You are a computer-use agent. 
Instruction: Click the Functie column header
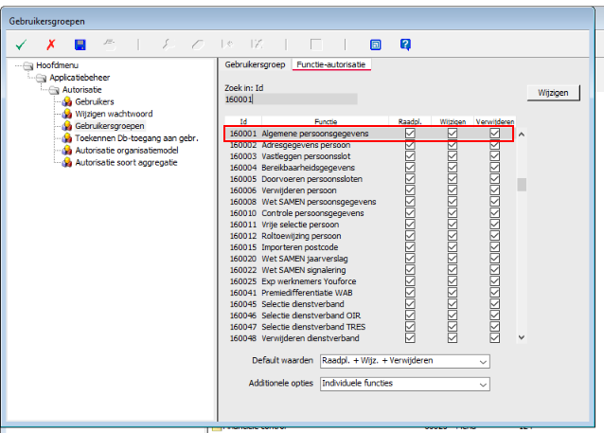(326, 121)
